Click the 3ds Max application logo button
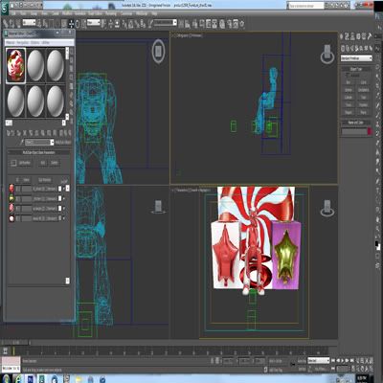Viewport: 383px width, 383px height. (x=5, y=8)
